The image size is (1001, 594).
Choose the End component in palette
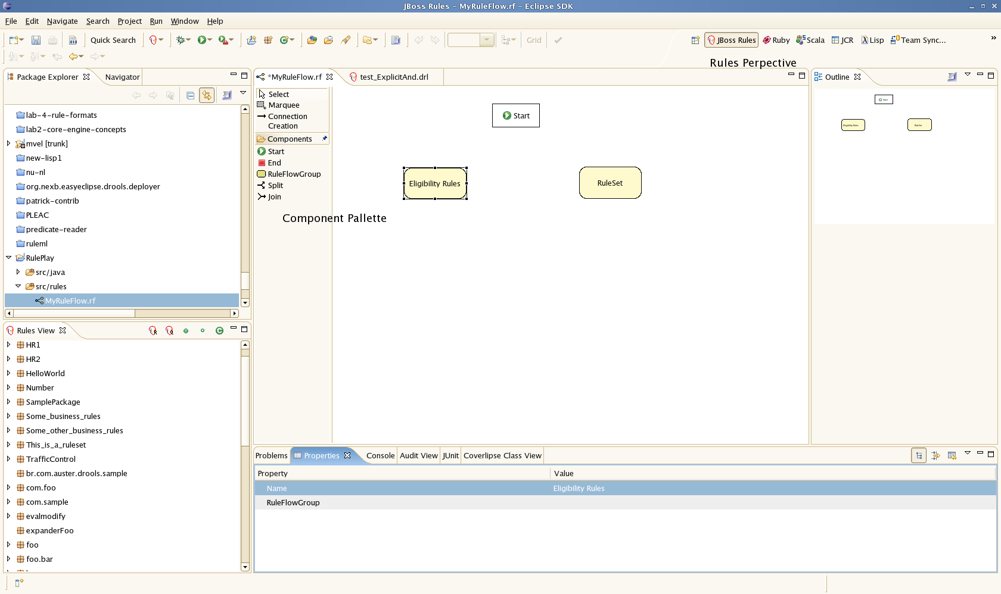pos(273,163)
